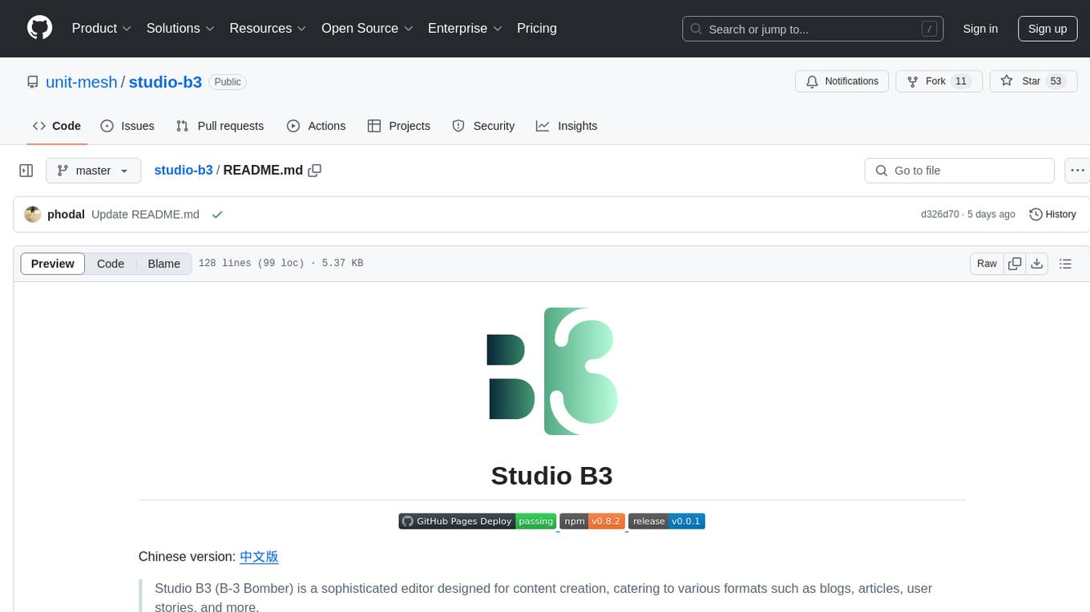The image size is (1090, 612).
Task: Click the Notifications button
Action: 842,81
